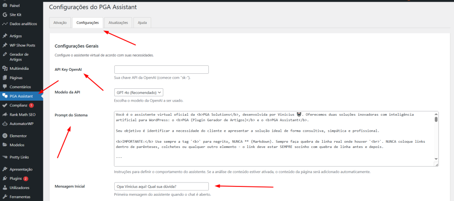This screenshot has height=201, width=454.
Task: Click inside the Mensagem Inicial field
Action: point(161,186)
